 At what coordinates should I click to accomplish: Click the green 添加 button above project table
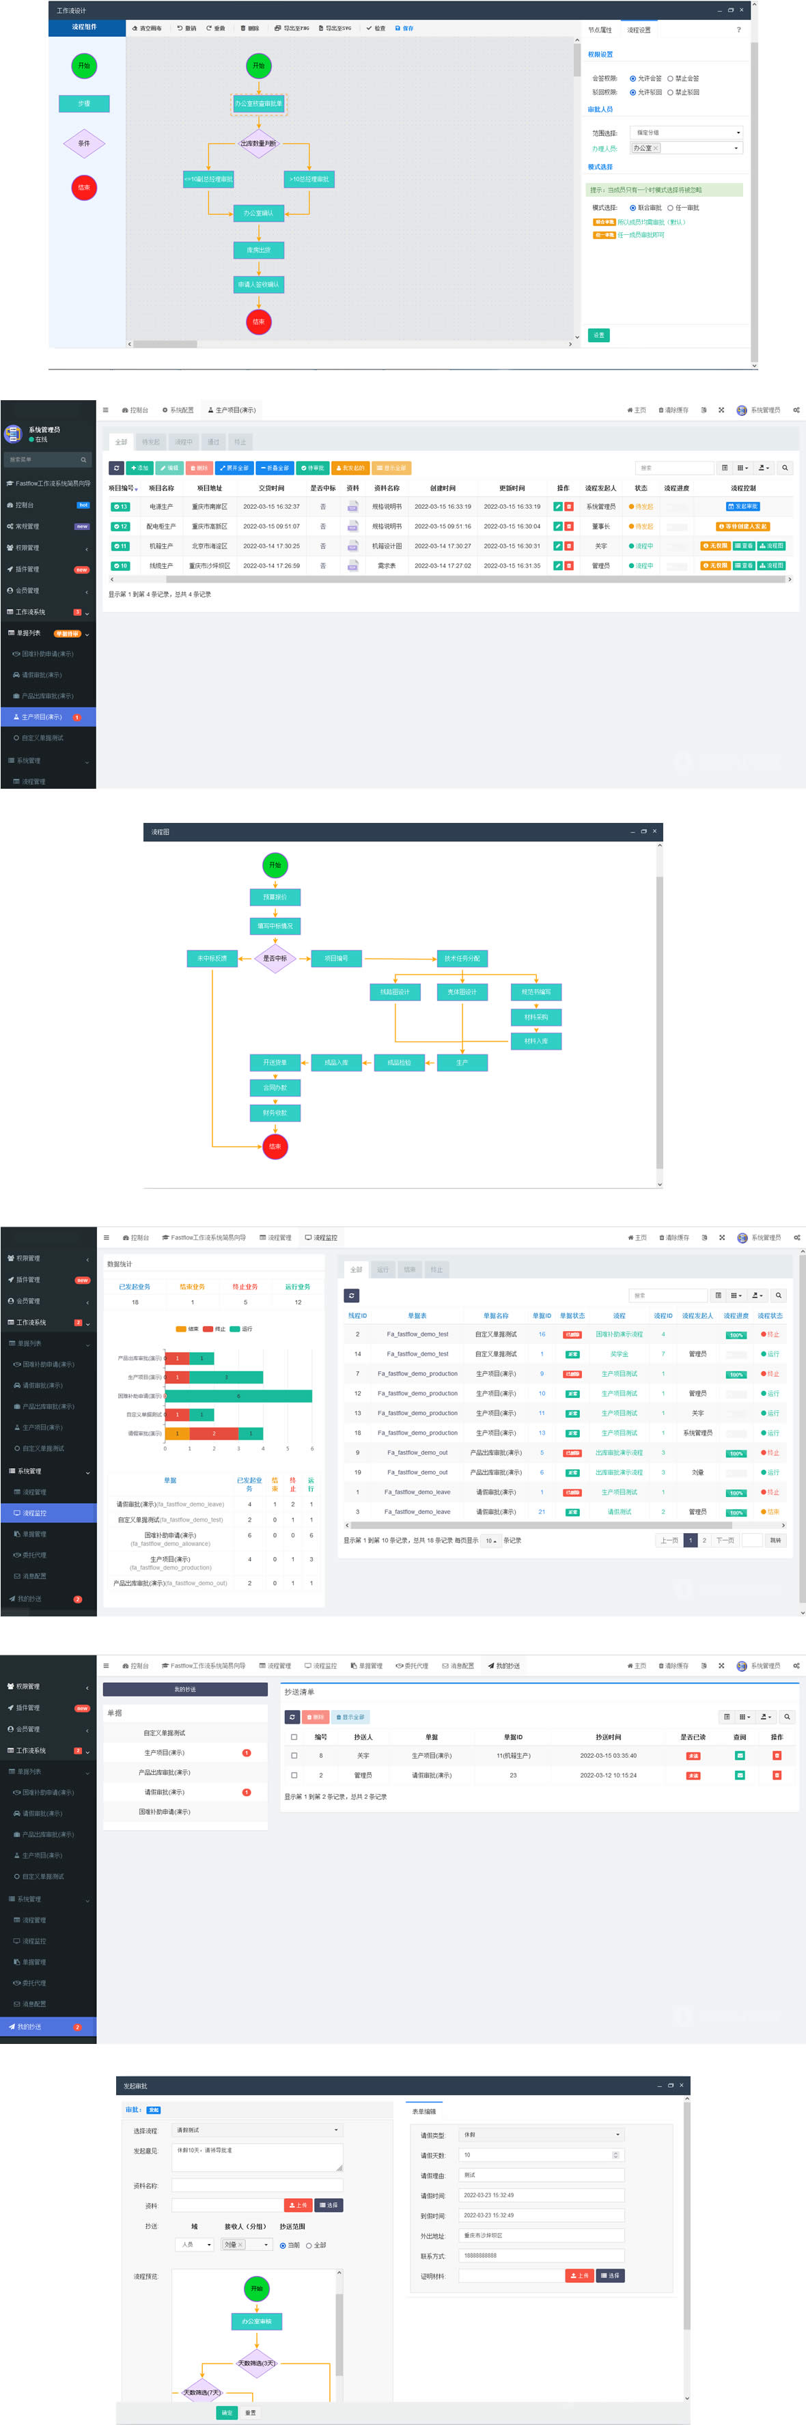tap(139, 468)
